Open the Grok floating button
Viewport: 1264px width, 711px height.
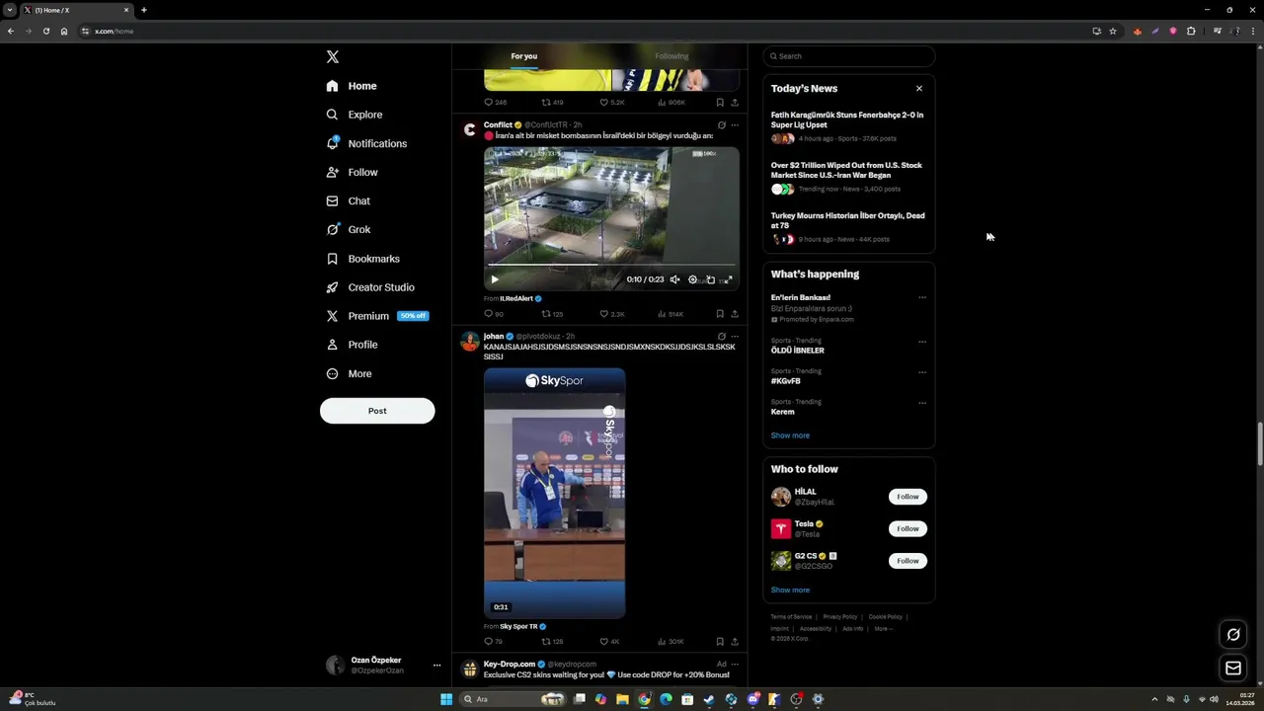[x=1233, y=635]
